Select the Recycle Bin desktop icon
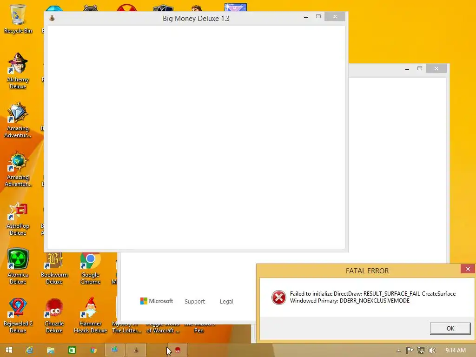Screen dimensions: 476x357 click(18, 19)
